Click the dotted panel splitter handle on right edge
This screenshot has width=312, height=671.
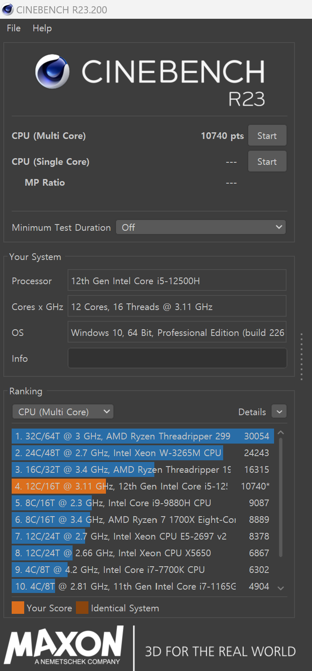tap(302, 356)
